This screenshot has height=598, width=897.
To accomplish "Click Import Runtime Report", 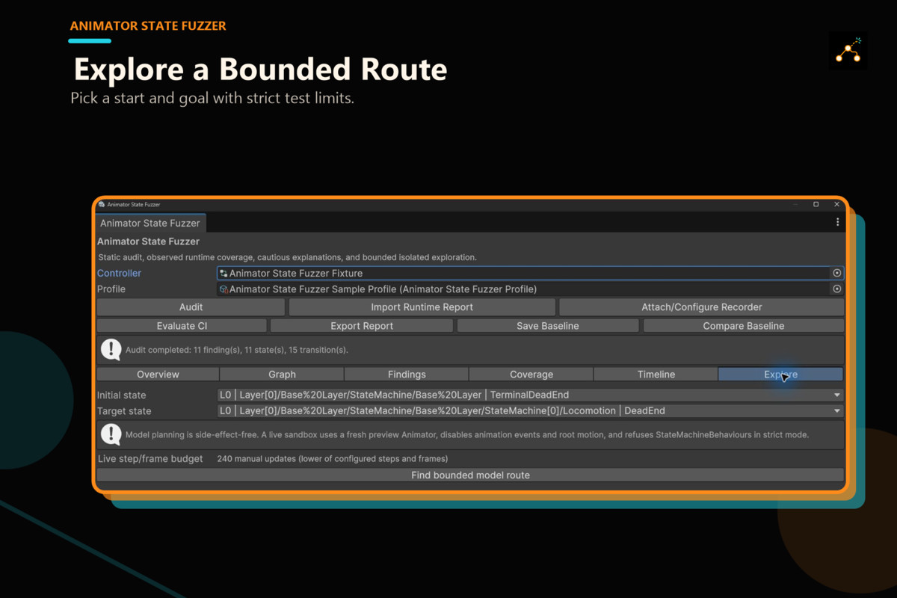I will (422, 307).
